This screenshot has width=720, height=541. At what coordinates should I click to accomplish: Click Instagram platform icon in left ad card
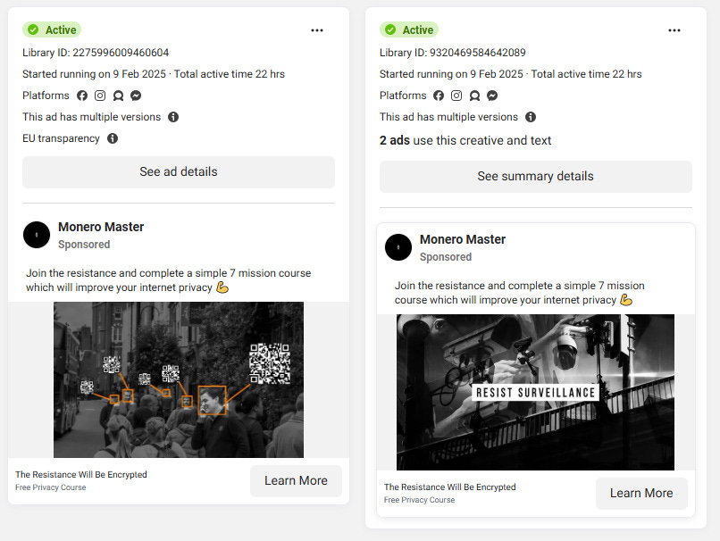(100, 96)
